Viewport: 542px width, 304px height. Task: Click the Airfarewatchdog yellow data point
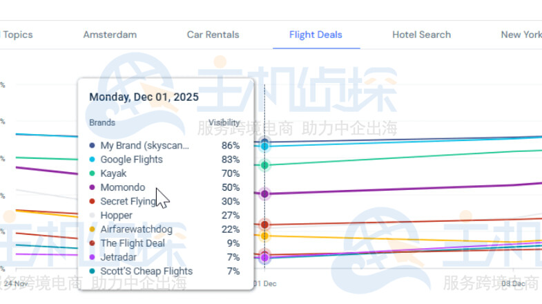[264, 236]
